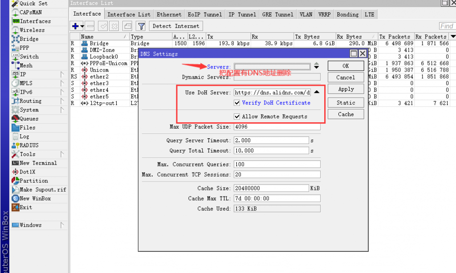This screenshot has width=456, height=273.
Task: Open add interface dropdown arrow
Action: click(82, 26)
